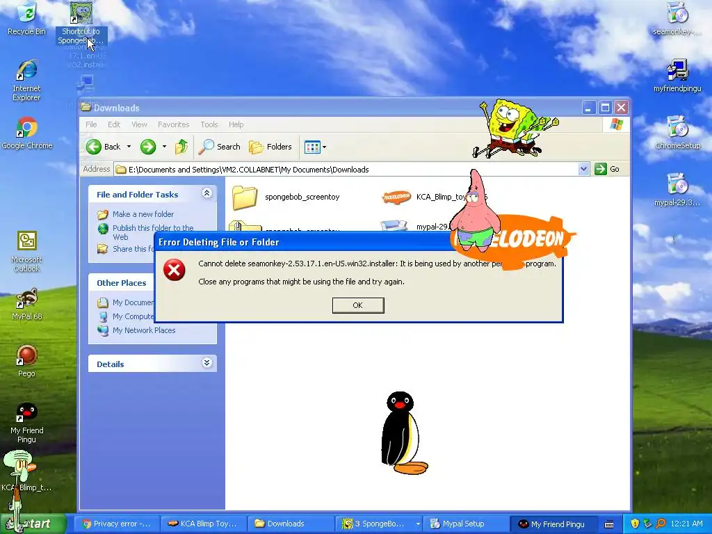Click Publish this folder to the Web

(153, 232)
